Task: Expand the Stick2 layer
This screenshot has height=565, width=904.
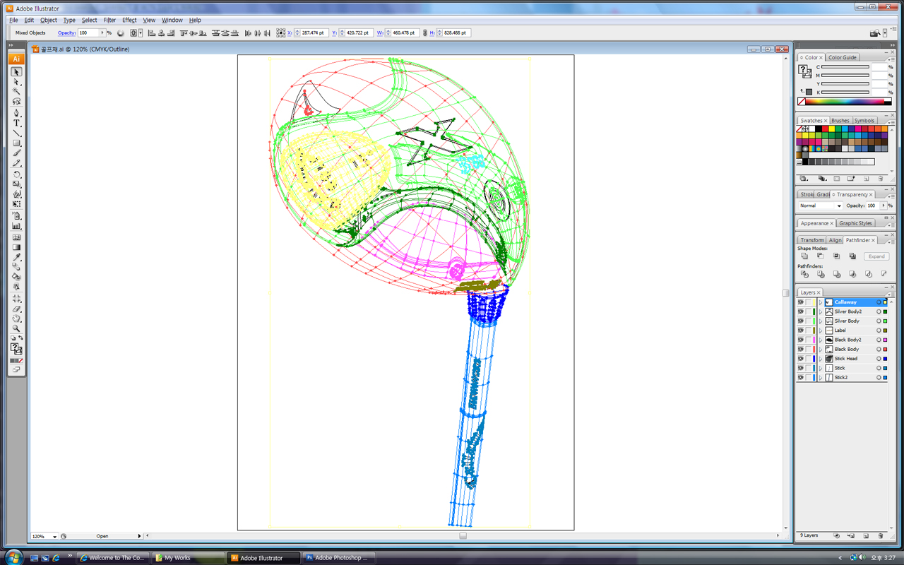Action: click(820, 377)
